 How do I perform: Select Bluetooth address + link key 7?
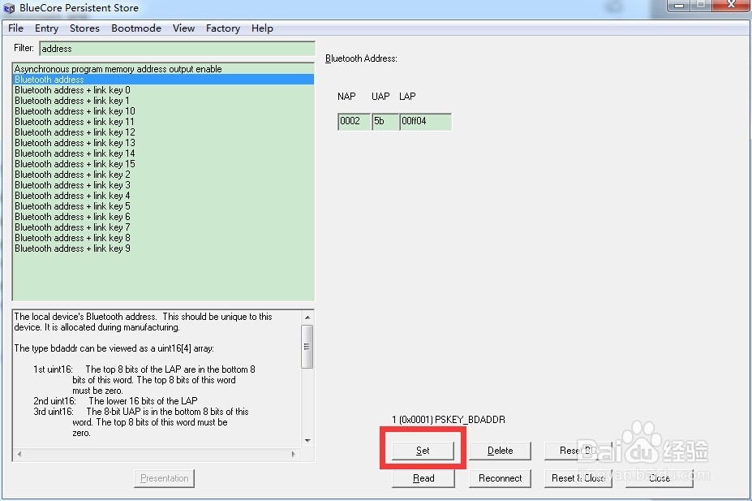163,227
